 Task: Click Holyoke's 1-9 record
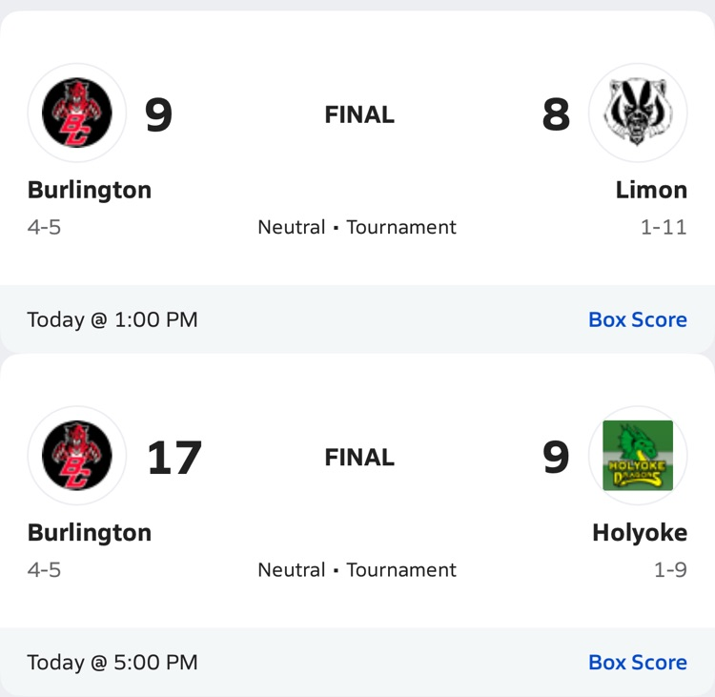point(670,570)
